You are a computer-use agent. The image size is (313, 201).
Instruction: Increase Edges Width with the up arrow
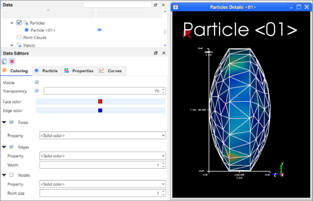click(163, 163)
